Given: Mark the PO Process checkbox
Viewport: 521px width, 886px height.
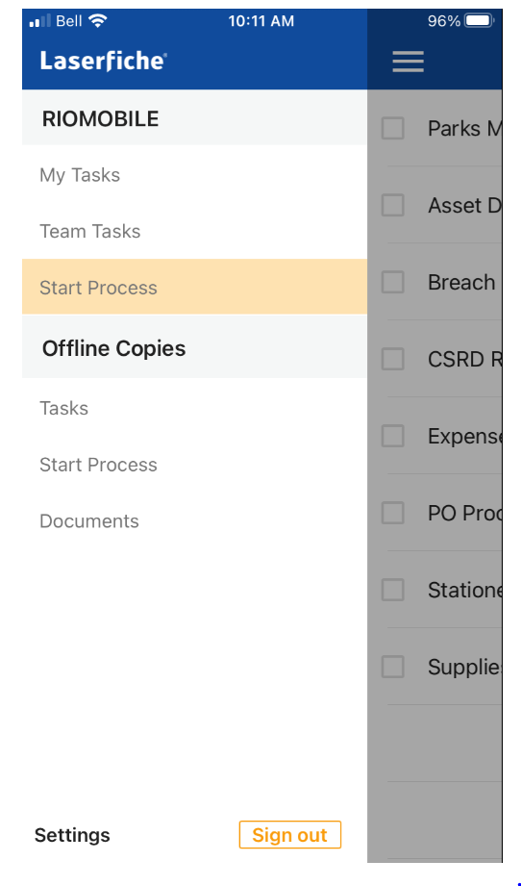Looking at the screenshot, I should (393, 513).
